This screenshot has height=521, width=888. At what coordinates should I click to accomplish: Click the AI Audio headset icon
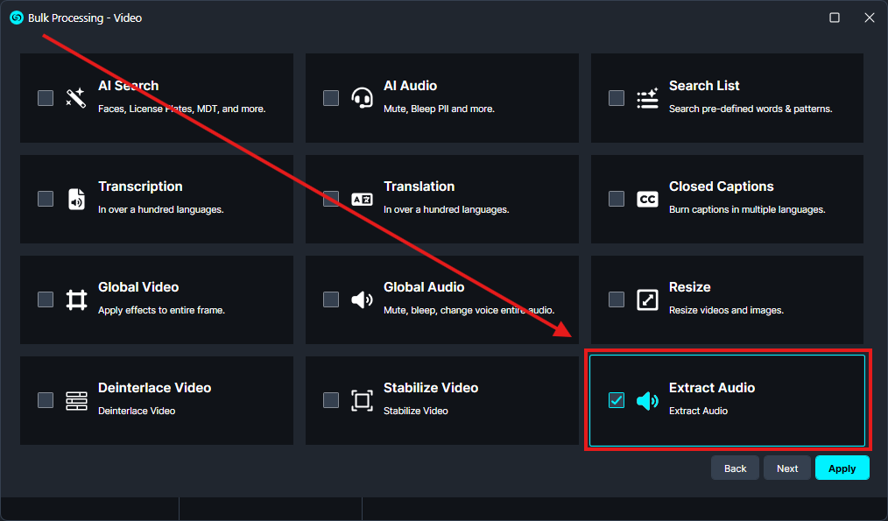(x=362, y=98)
